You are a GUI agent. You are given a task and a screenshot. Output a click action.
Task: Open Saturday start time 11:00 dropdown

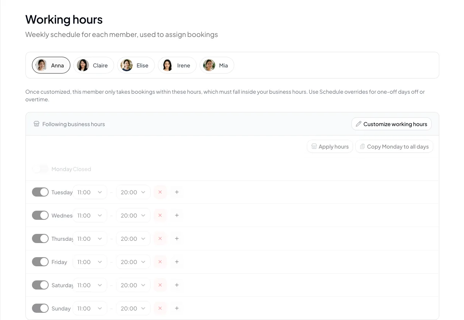pos(90,285)
